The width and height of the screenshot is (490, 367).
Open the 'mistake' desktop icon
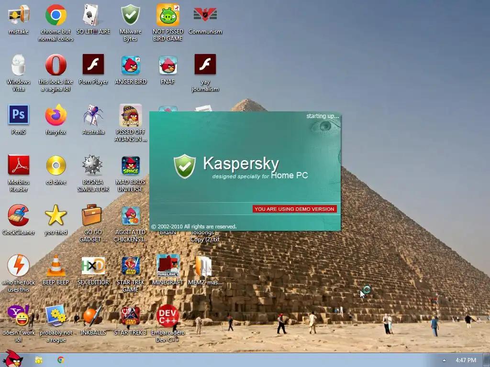point(19,15)
